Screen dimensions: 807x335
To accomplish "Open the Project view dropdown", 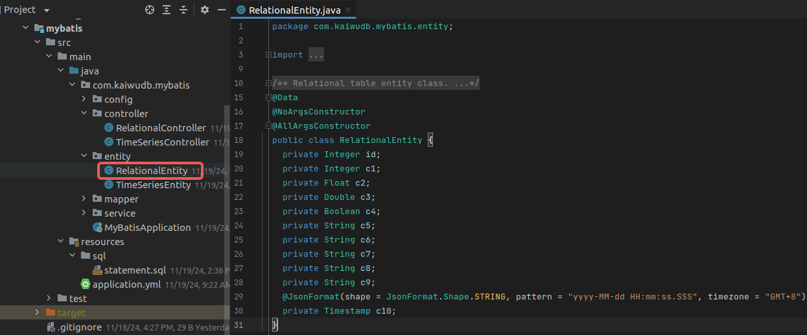I will (46, 10).
